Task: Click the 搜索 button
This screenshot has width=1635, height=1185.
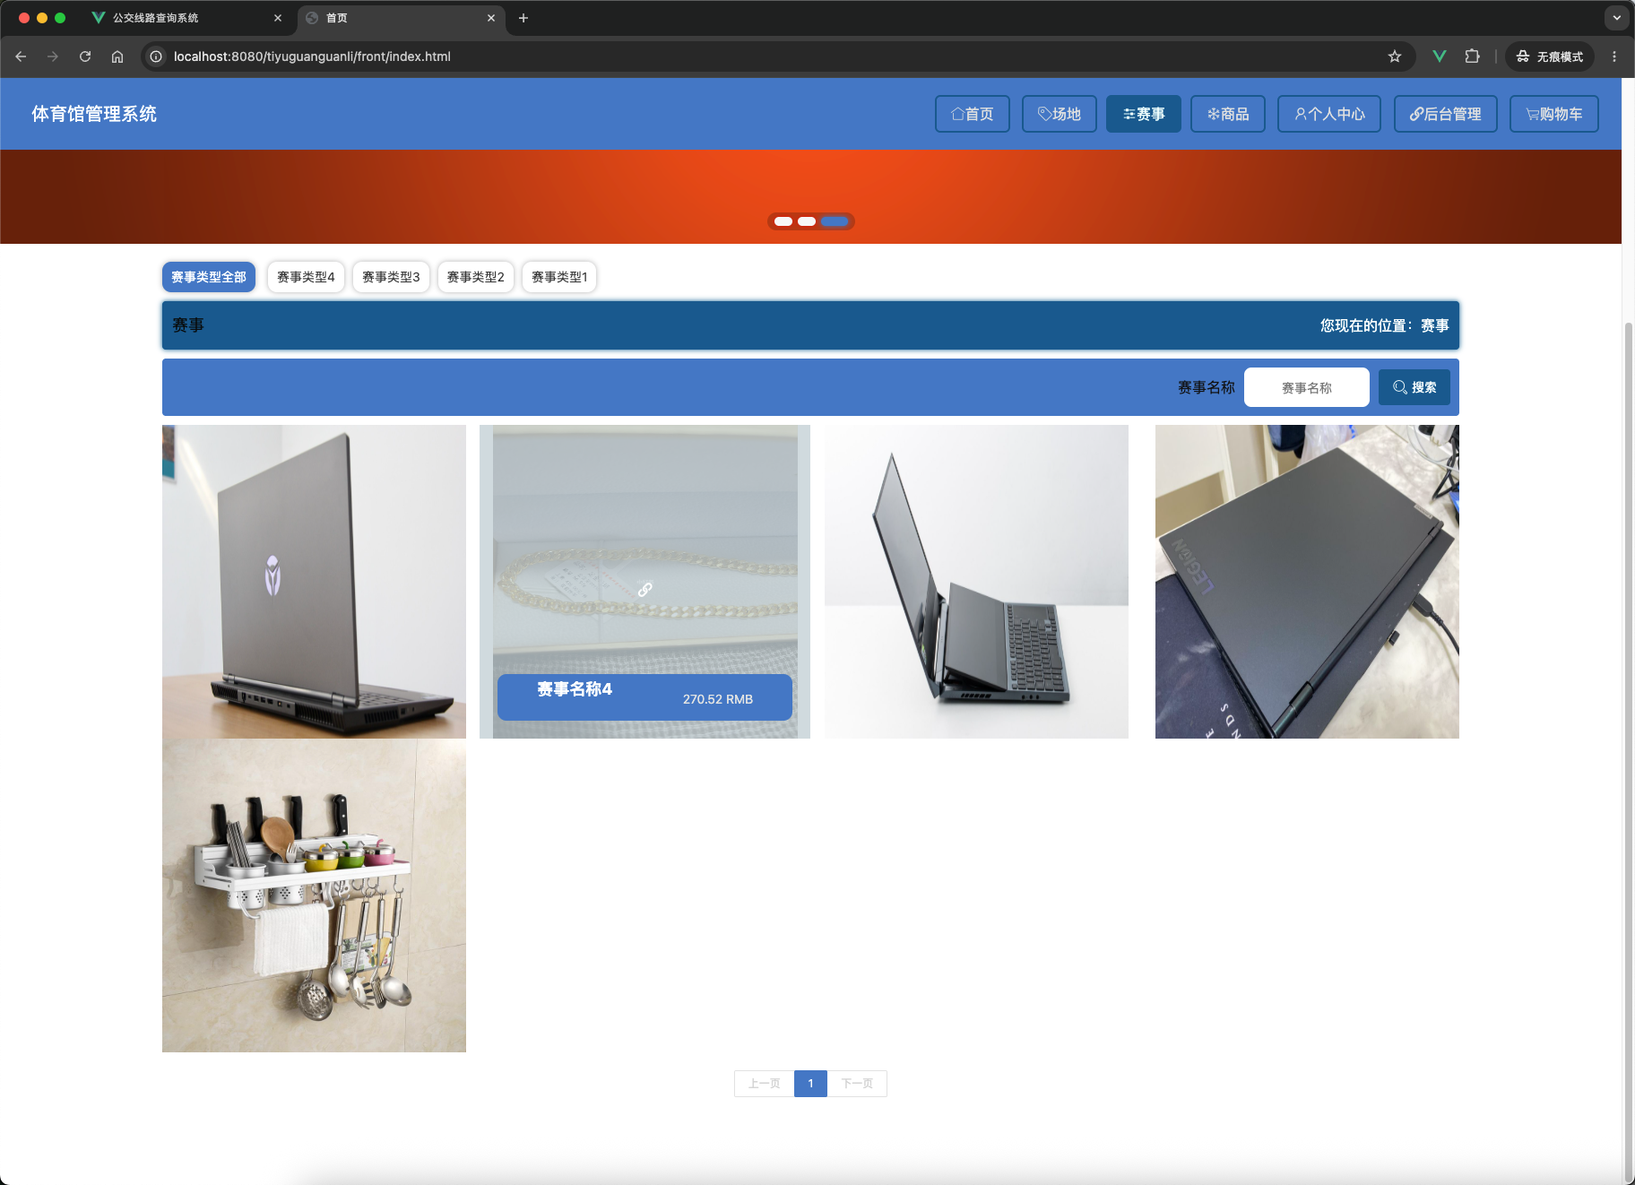Action: tap(1414, 387)
